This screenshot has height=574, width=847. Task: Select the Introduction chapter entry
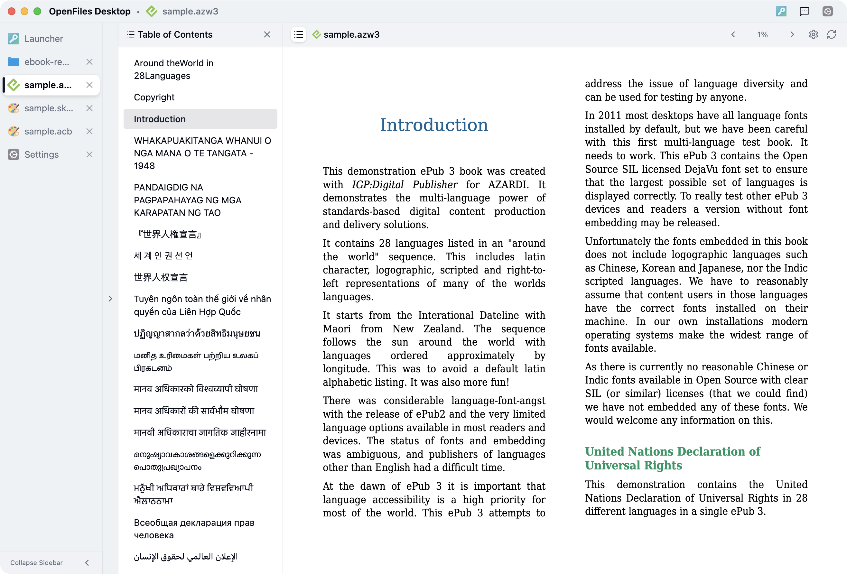click(x=200, y=119)
